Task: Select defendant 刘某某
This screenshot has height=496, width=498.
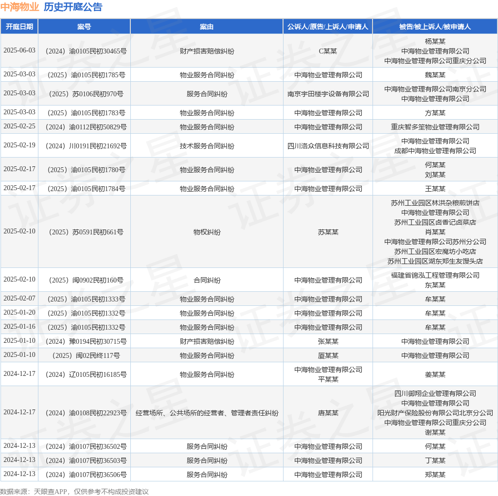Action: (x=435, y=175)
